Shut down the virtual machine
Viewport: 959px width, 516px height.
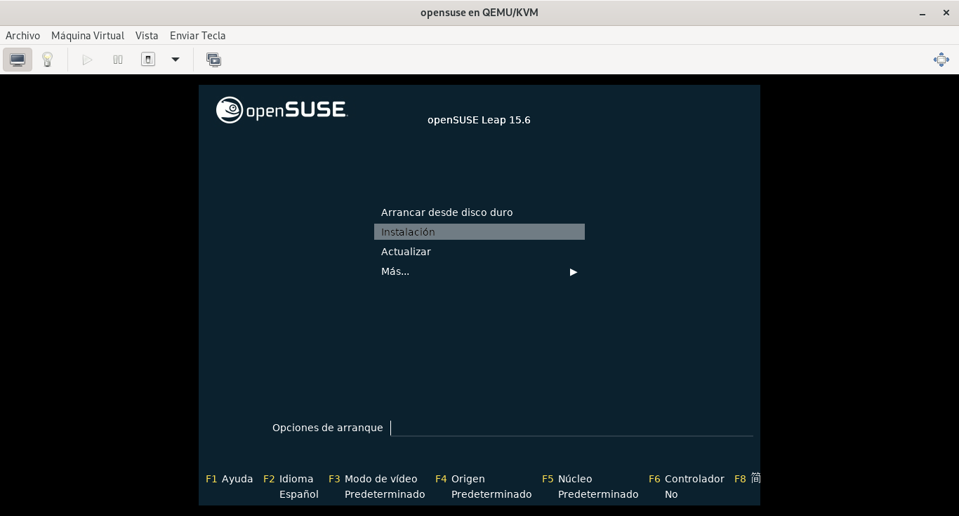(148, 60)
